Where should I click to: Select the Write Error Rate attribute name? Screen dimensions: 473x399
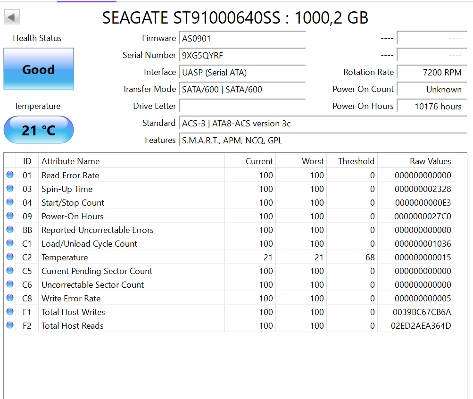coord(71,298)
